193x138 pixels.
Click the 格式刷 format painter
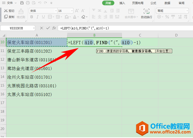point(21,14)
